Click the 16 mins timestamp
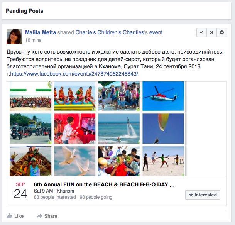 pyautogui.click(x=33, y=40)
